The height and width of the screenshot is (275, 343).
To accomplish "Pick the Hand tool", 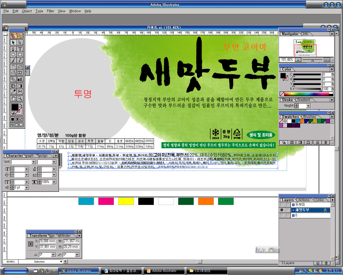I will 13,98.
